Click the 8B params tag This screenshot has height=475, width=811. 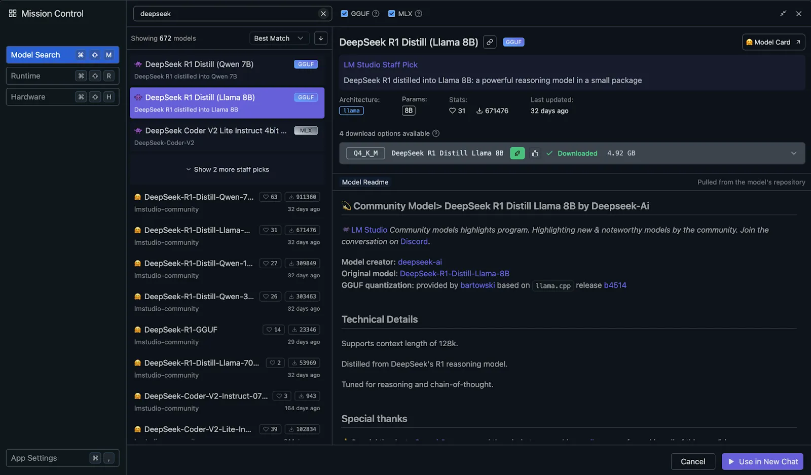coord(409,111)
